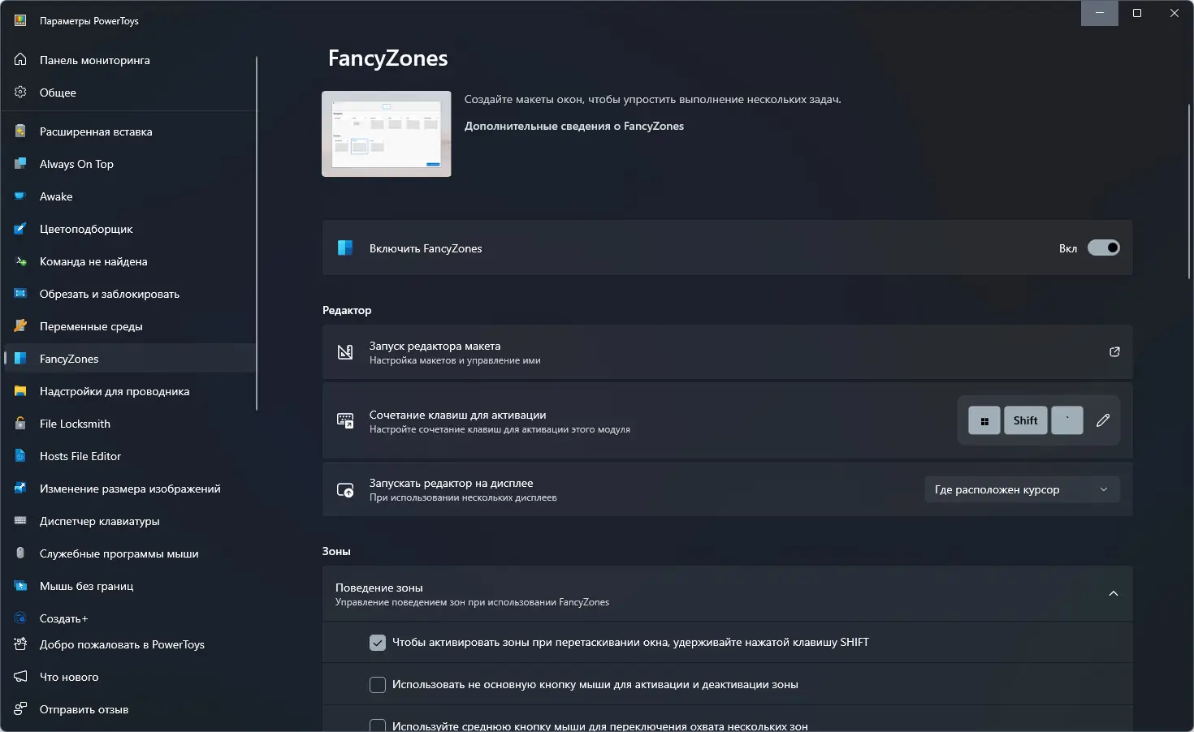The height and width of the screenshot is (732, 1194).
Task: Open Переменные среды page
Action: (130, 326)
